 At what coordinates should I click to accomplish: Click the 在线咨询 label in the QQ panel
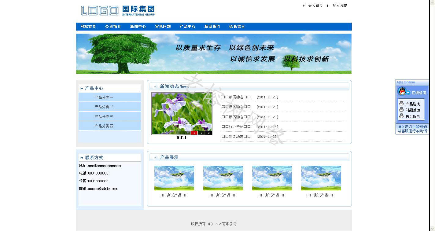419,93
